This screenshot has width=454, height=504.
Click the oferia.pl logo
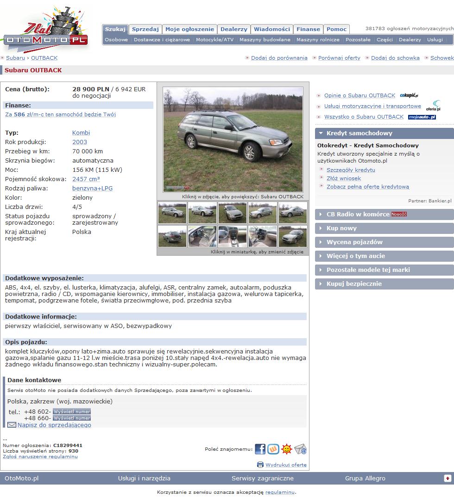(x=433, y=106)
